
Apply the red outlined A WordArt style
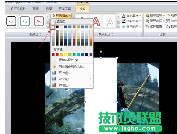coord(96,21)
